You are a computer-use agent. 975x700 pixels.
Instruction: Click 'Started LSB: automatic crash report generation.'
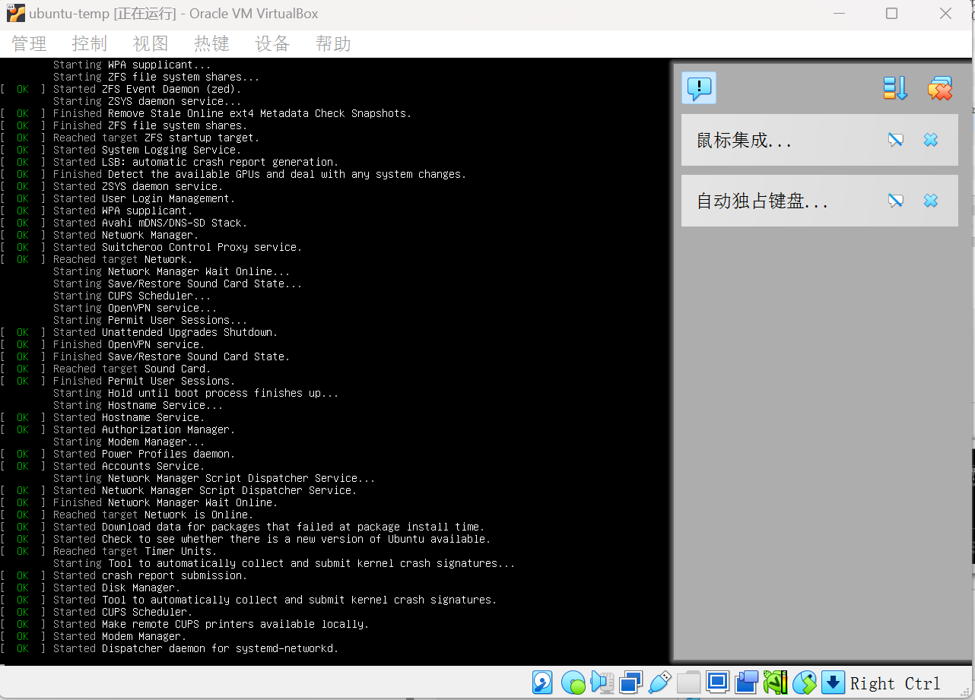[x=195, y=162]
